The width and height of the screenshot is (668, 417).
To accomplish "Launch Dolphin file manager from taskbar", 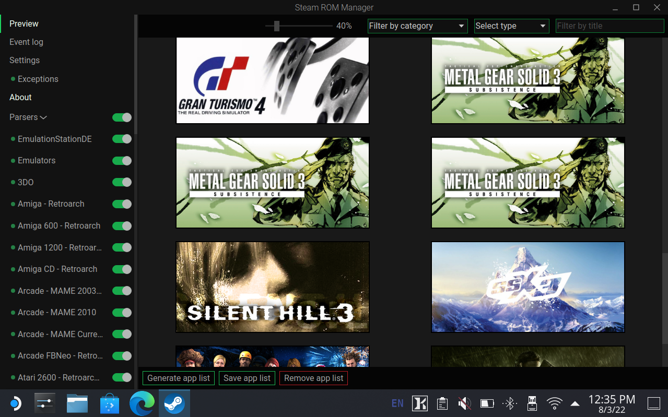I will [77, 403].
